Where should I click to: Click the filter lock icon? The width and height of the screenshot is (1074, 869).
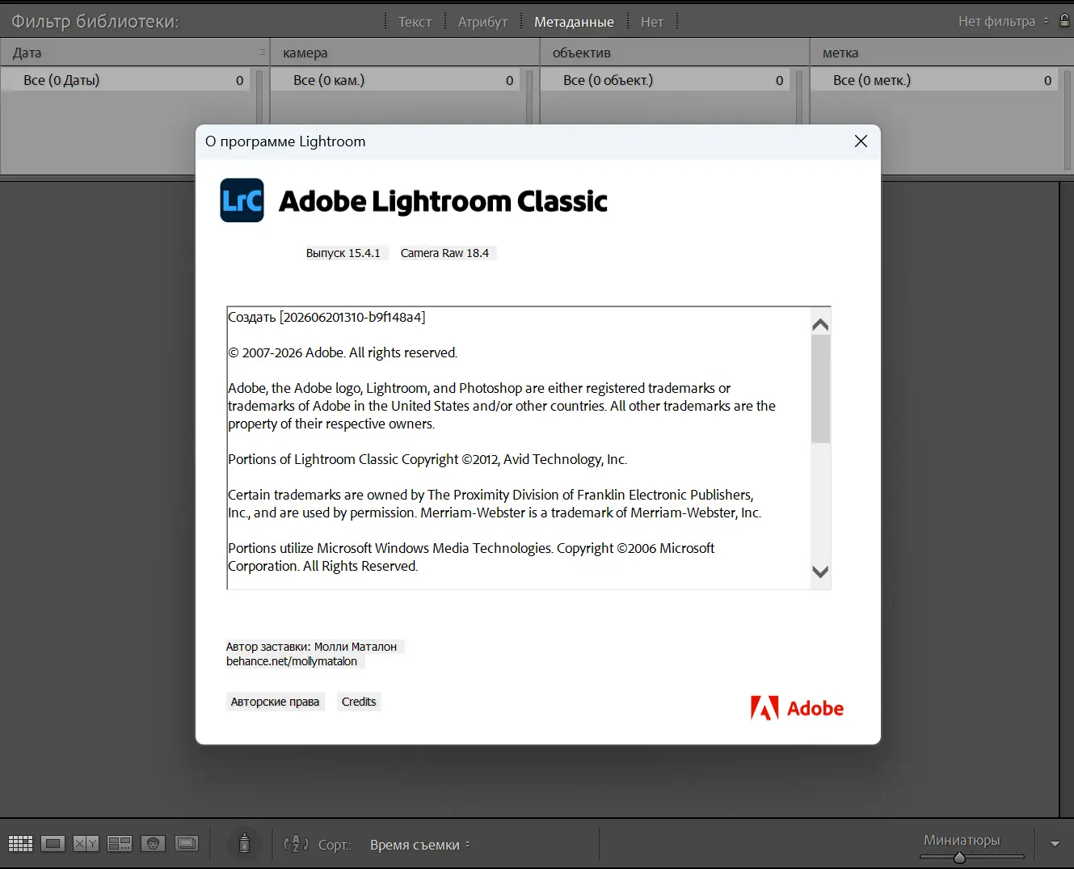(x=1065, y=21)
